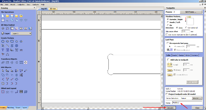Click the Paste clipboard icon
Image resolution: width=206 pixels, height=110 pixels.
pyautogui.click(x=17, y=20)
